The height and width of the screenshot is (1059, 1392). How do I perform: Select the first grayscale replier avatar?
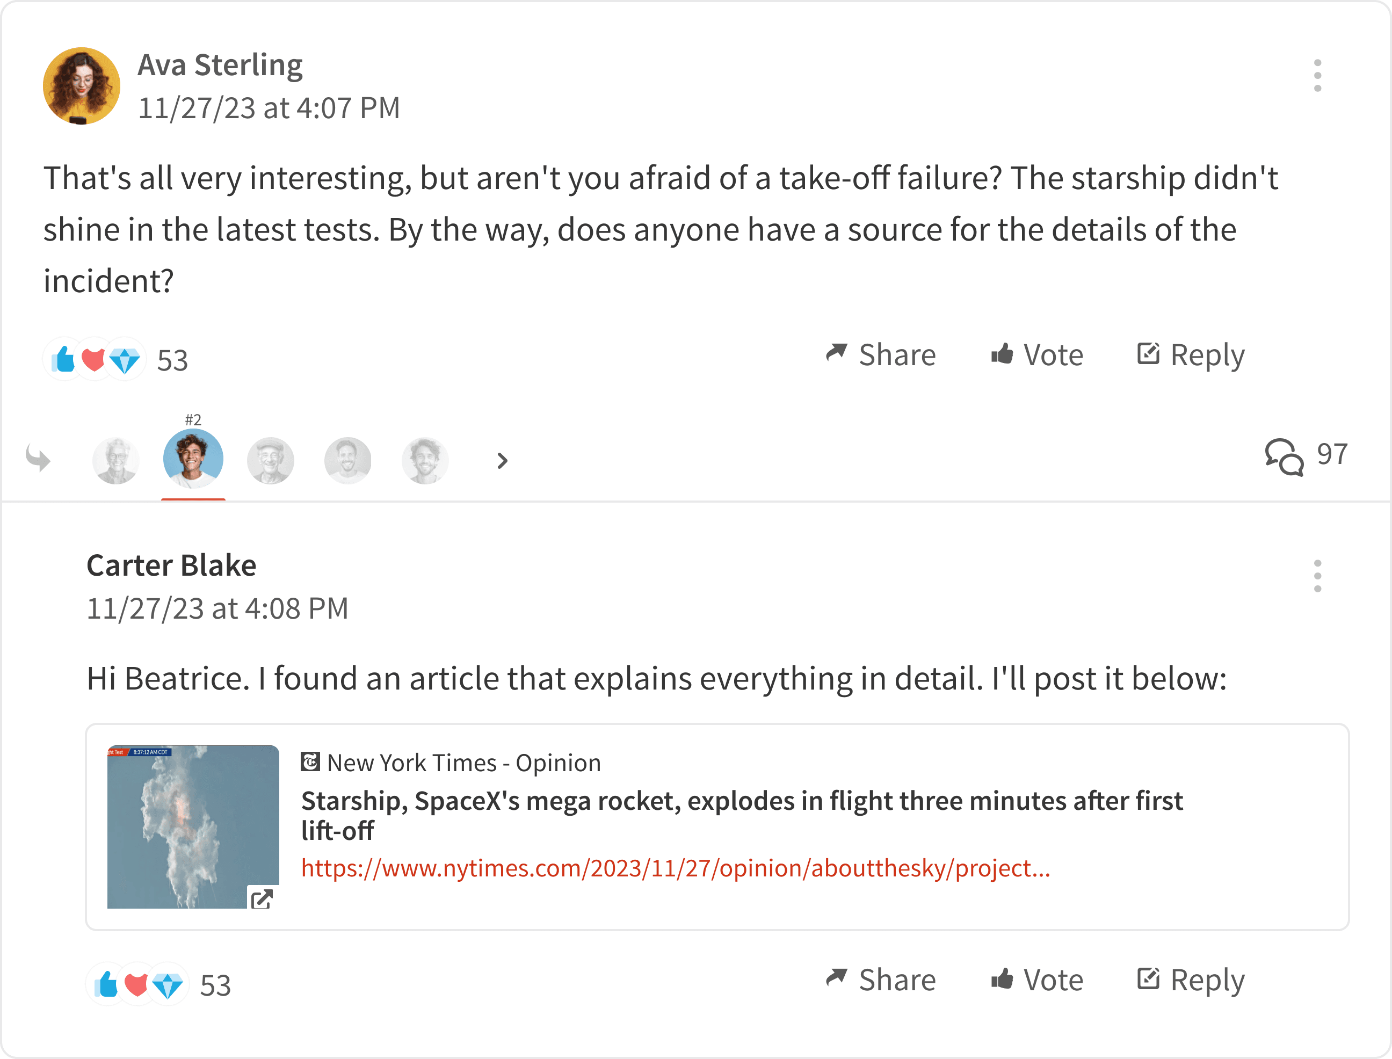(116, 461)
